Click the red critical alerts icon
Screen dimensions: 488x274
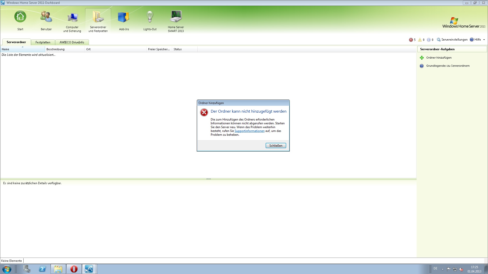(x=411, y=40)
